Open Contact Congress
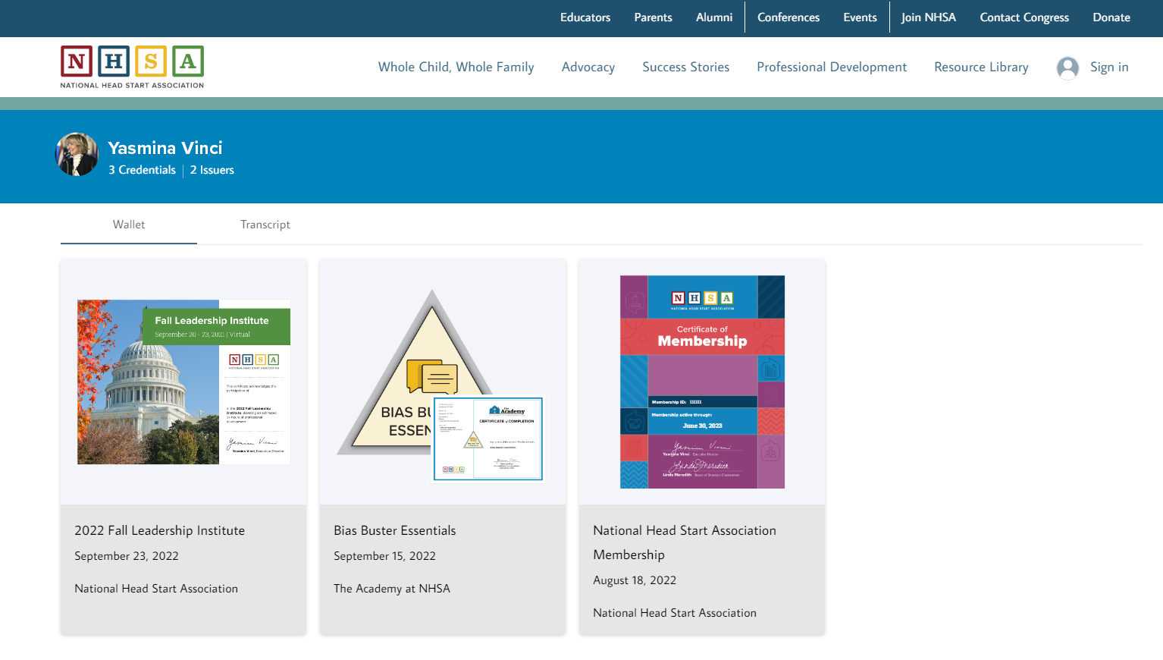 click(1024, 17)
